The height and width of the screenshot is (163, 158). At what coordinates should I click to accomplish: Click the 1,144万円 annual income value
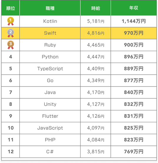click(134, 21)
